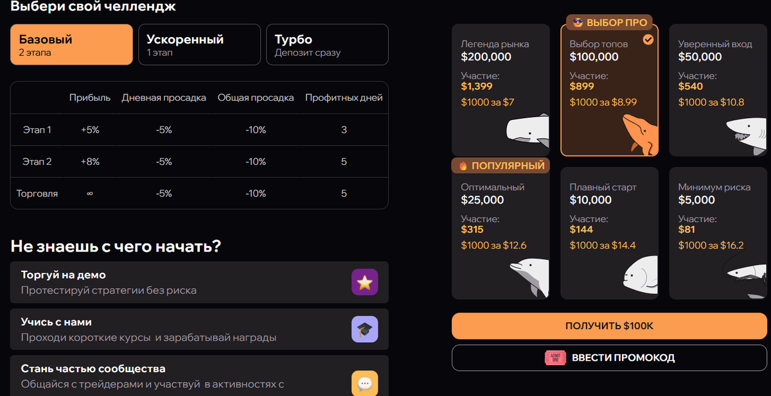Open the Учись с нами item

coord(180,329)
